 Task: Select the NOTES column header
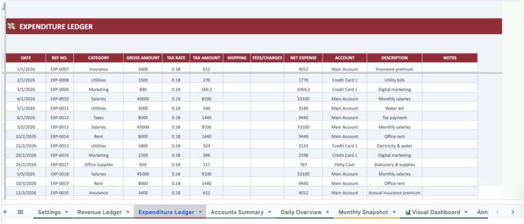click(x=450, y=58)
